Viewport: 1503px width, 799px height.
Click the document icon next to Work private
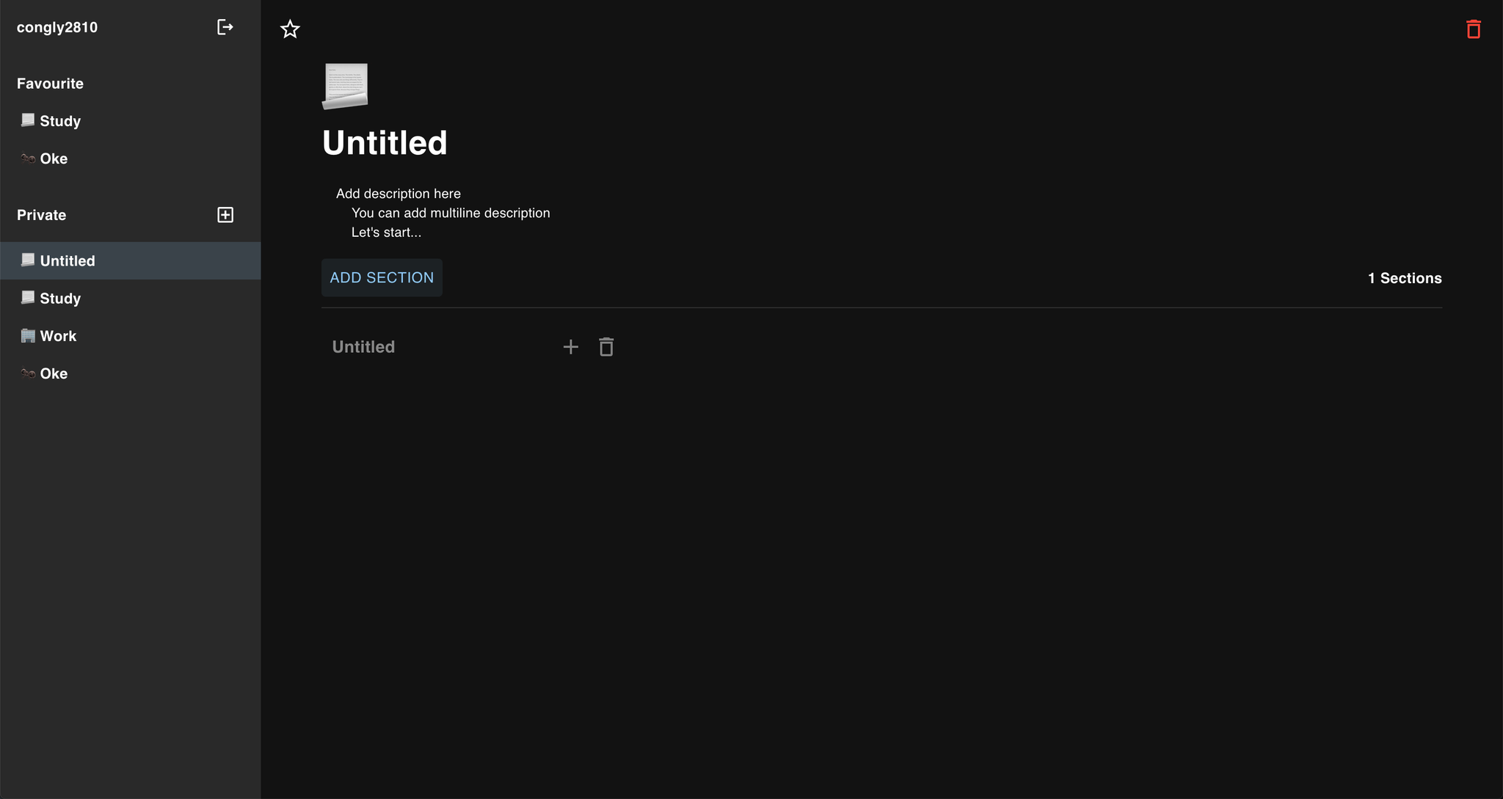pos(27,335)
